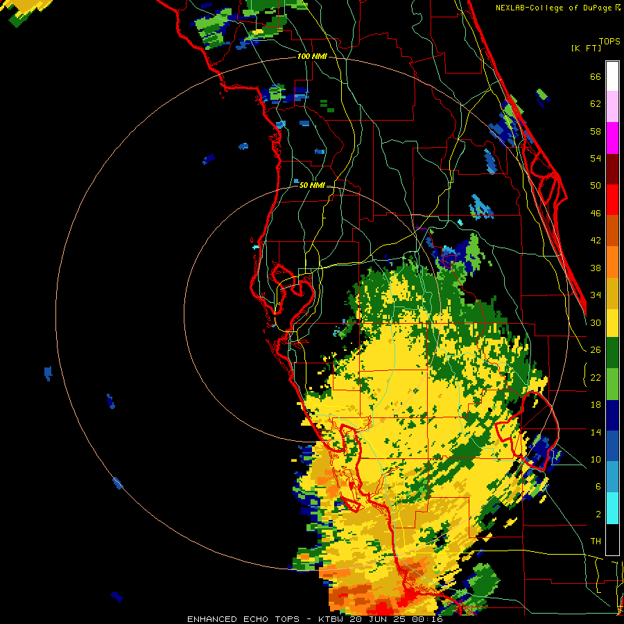Screen dimensions: 624x624
Task: Click the 50 legend value
Action: tap(596, 186)
